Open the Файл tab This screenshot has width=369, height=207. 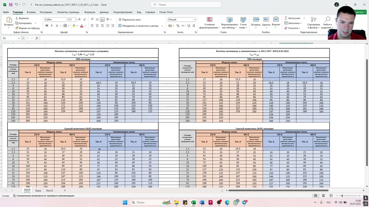pyautogui.click(x=6, y=12)
